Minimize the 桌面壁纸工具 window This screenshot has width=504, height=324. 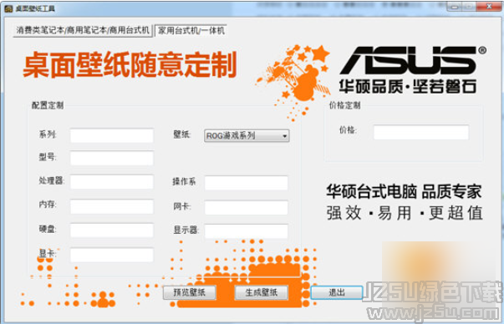pyautogui.click(x=454, y=7)
